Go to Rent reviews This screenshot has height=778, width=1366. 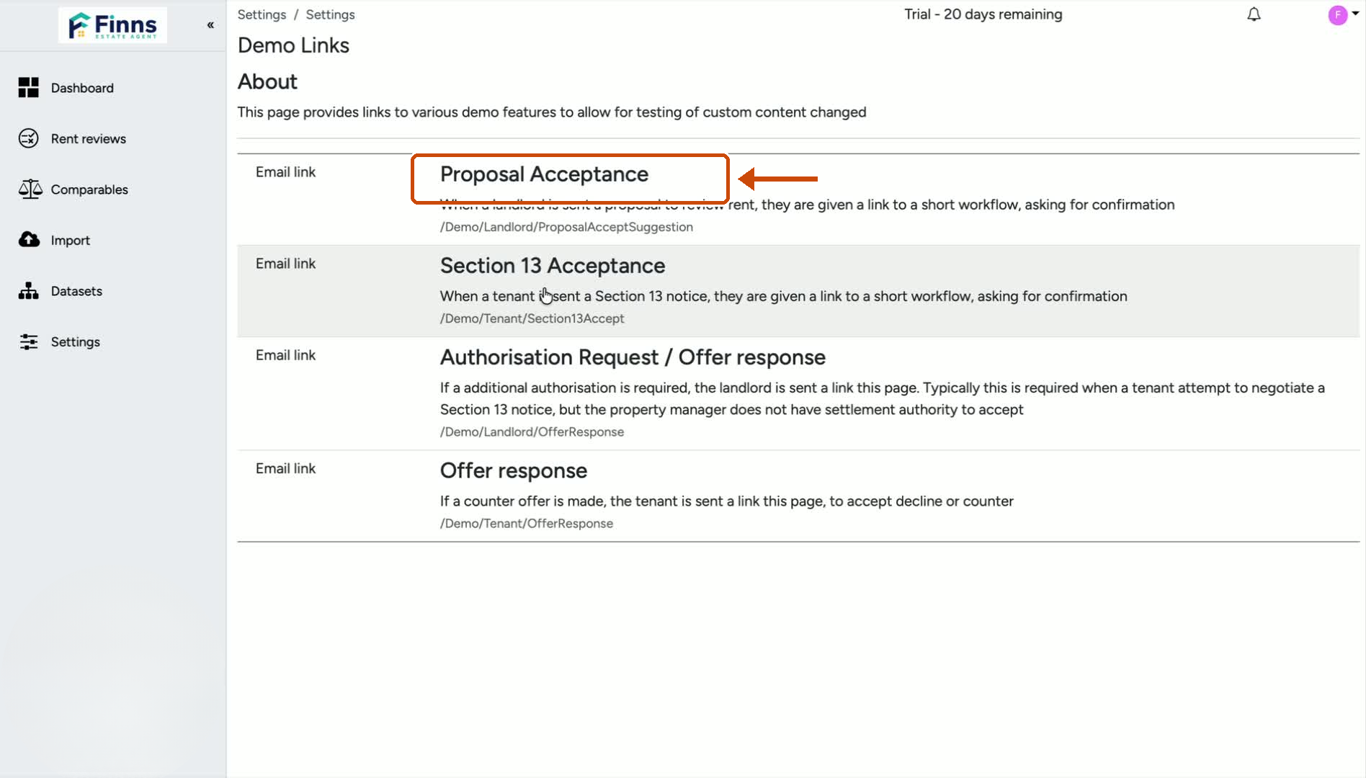click(89, 138)
